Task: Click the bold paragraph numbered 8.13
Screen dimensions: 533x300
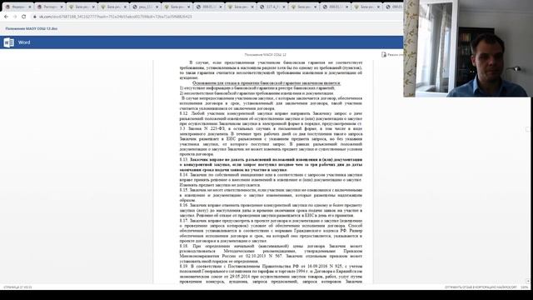Action: (271, 165)
